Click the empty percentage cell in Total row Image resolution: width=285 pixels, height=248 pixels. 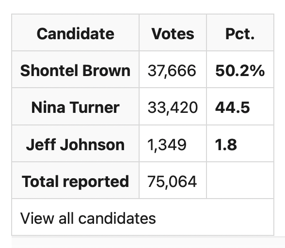(240, 180)
